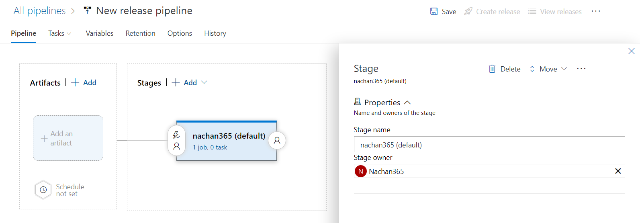The height and width of the screenshot is (223, 640).
Task: Close the Stage properties panel
Action: (x=631, y=51)
